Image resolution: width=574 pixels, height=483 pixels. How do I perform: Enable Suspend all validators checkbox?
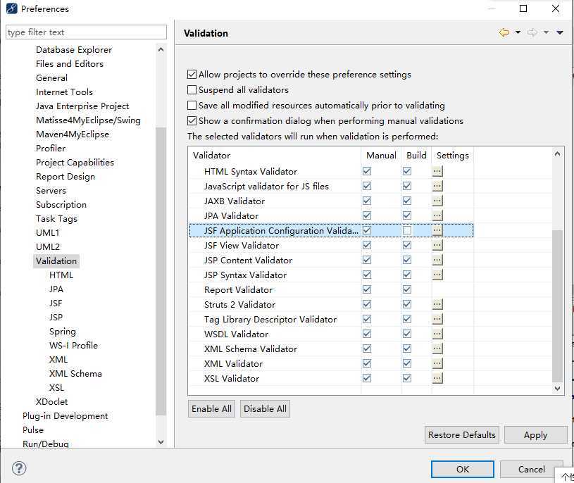coord(192,89)
